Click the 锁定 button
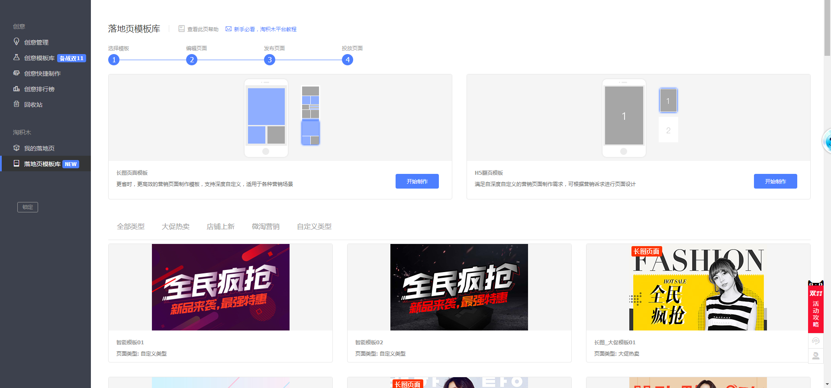 point(28,207)
